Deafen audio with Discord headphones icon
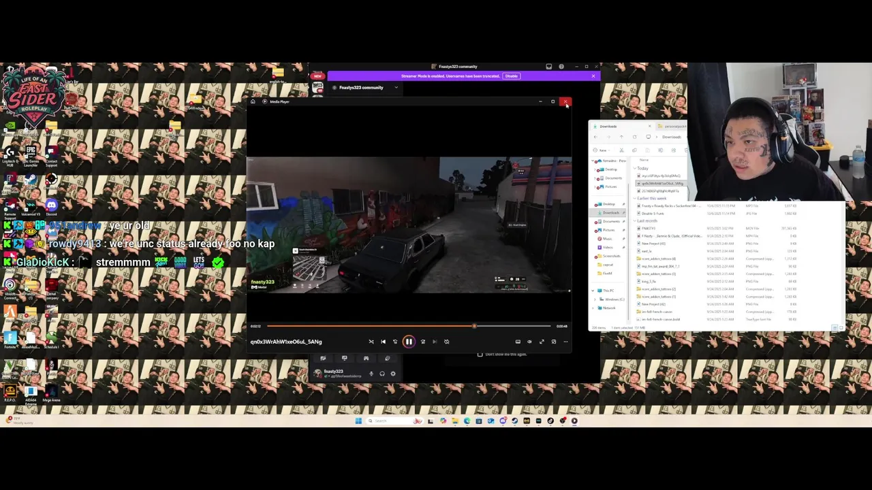 tap(382, 374)
